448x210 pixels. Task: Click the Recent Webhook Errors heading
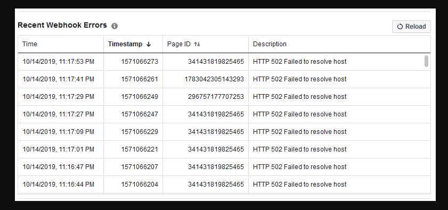tap(62, 25)
